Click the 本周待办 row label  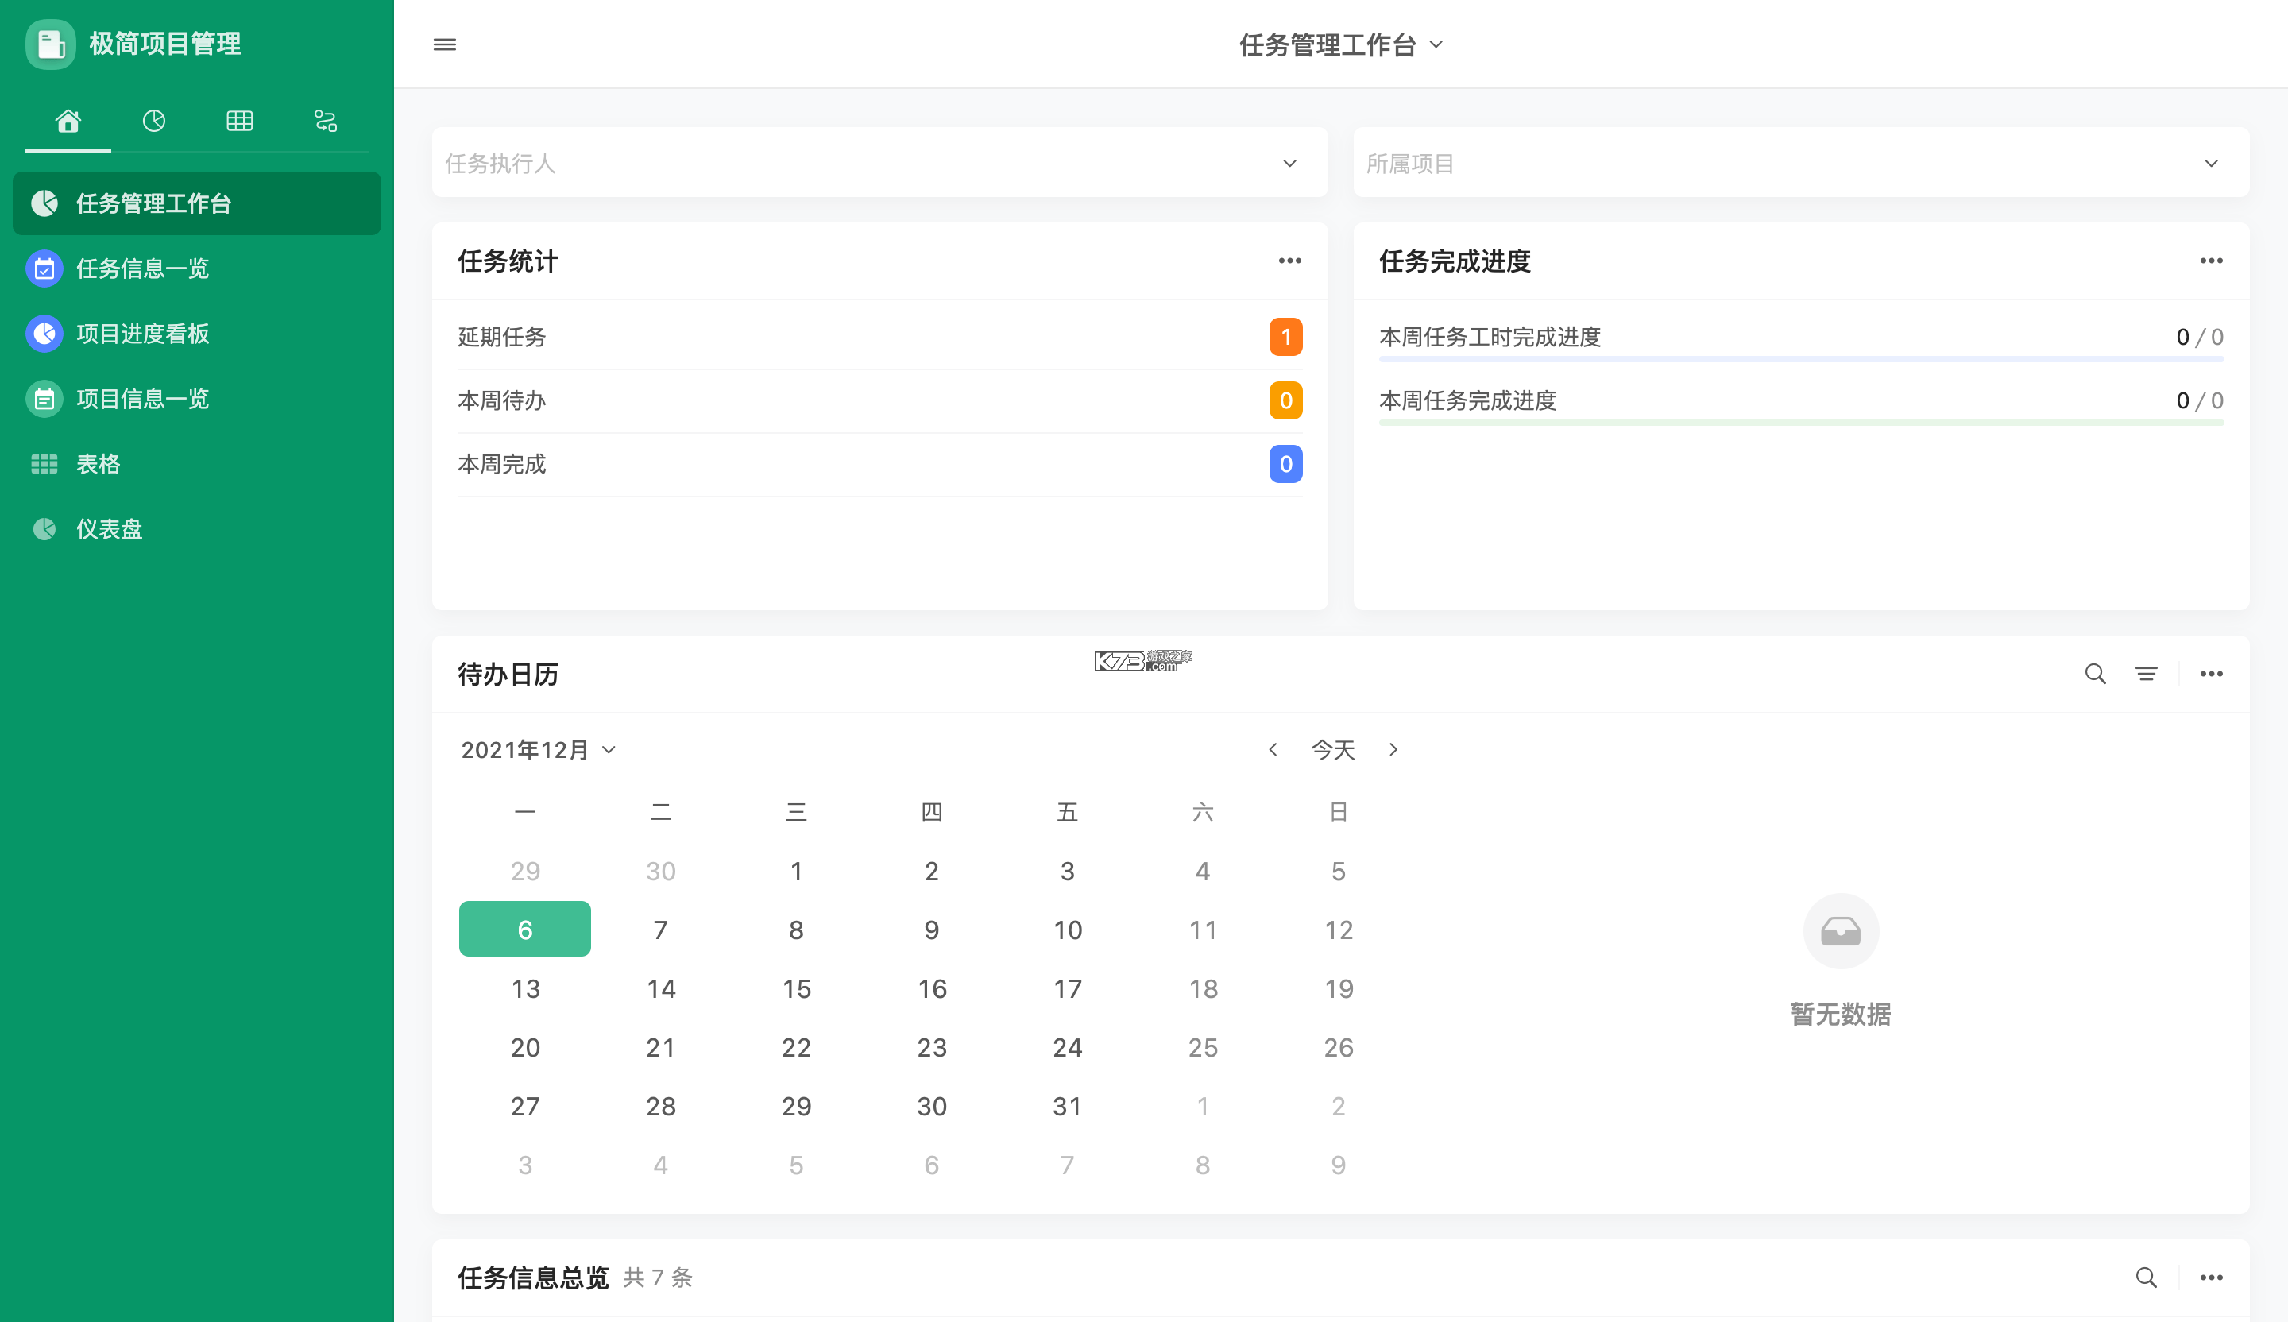502,400
